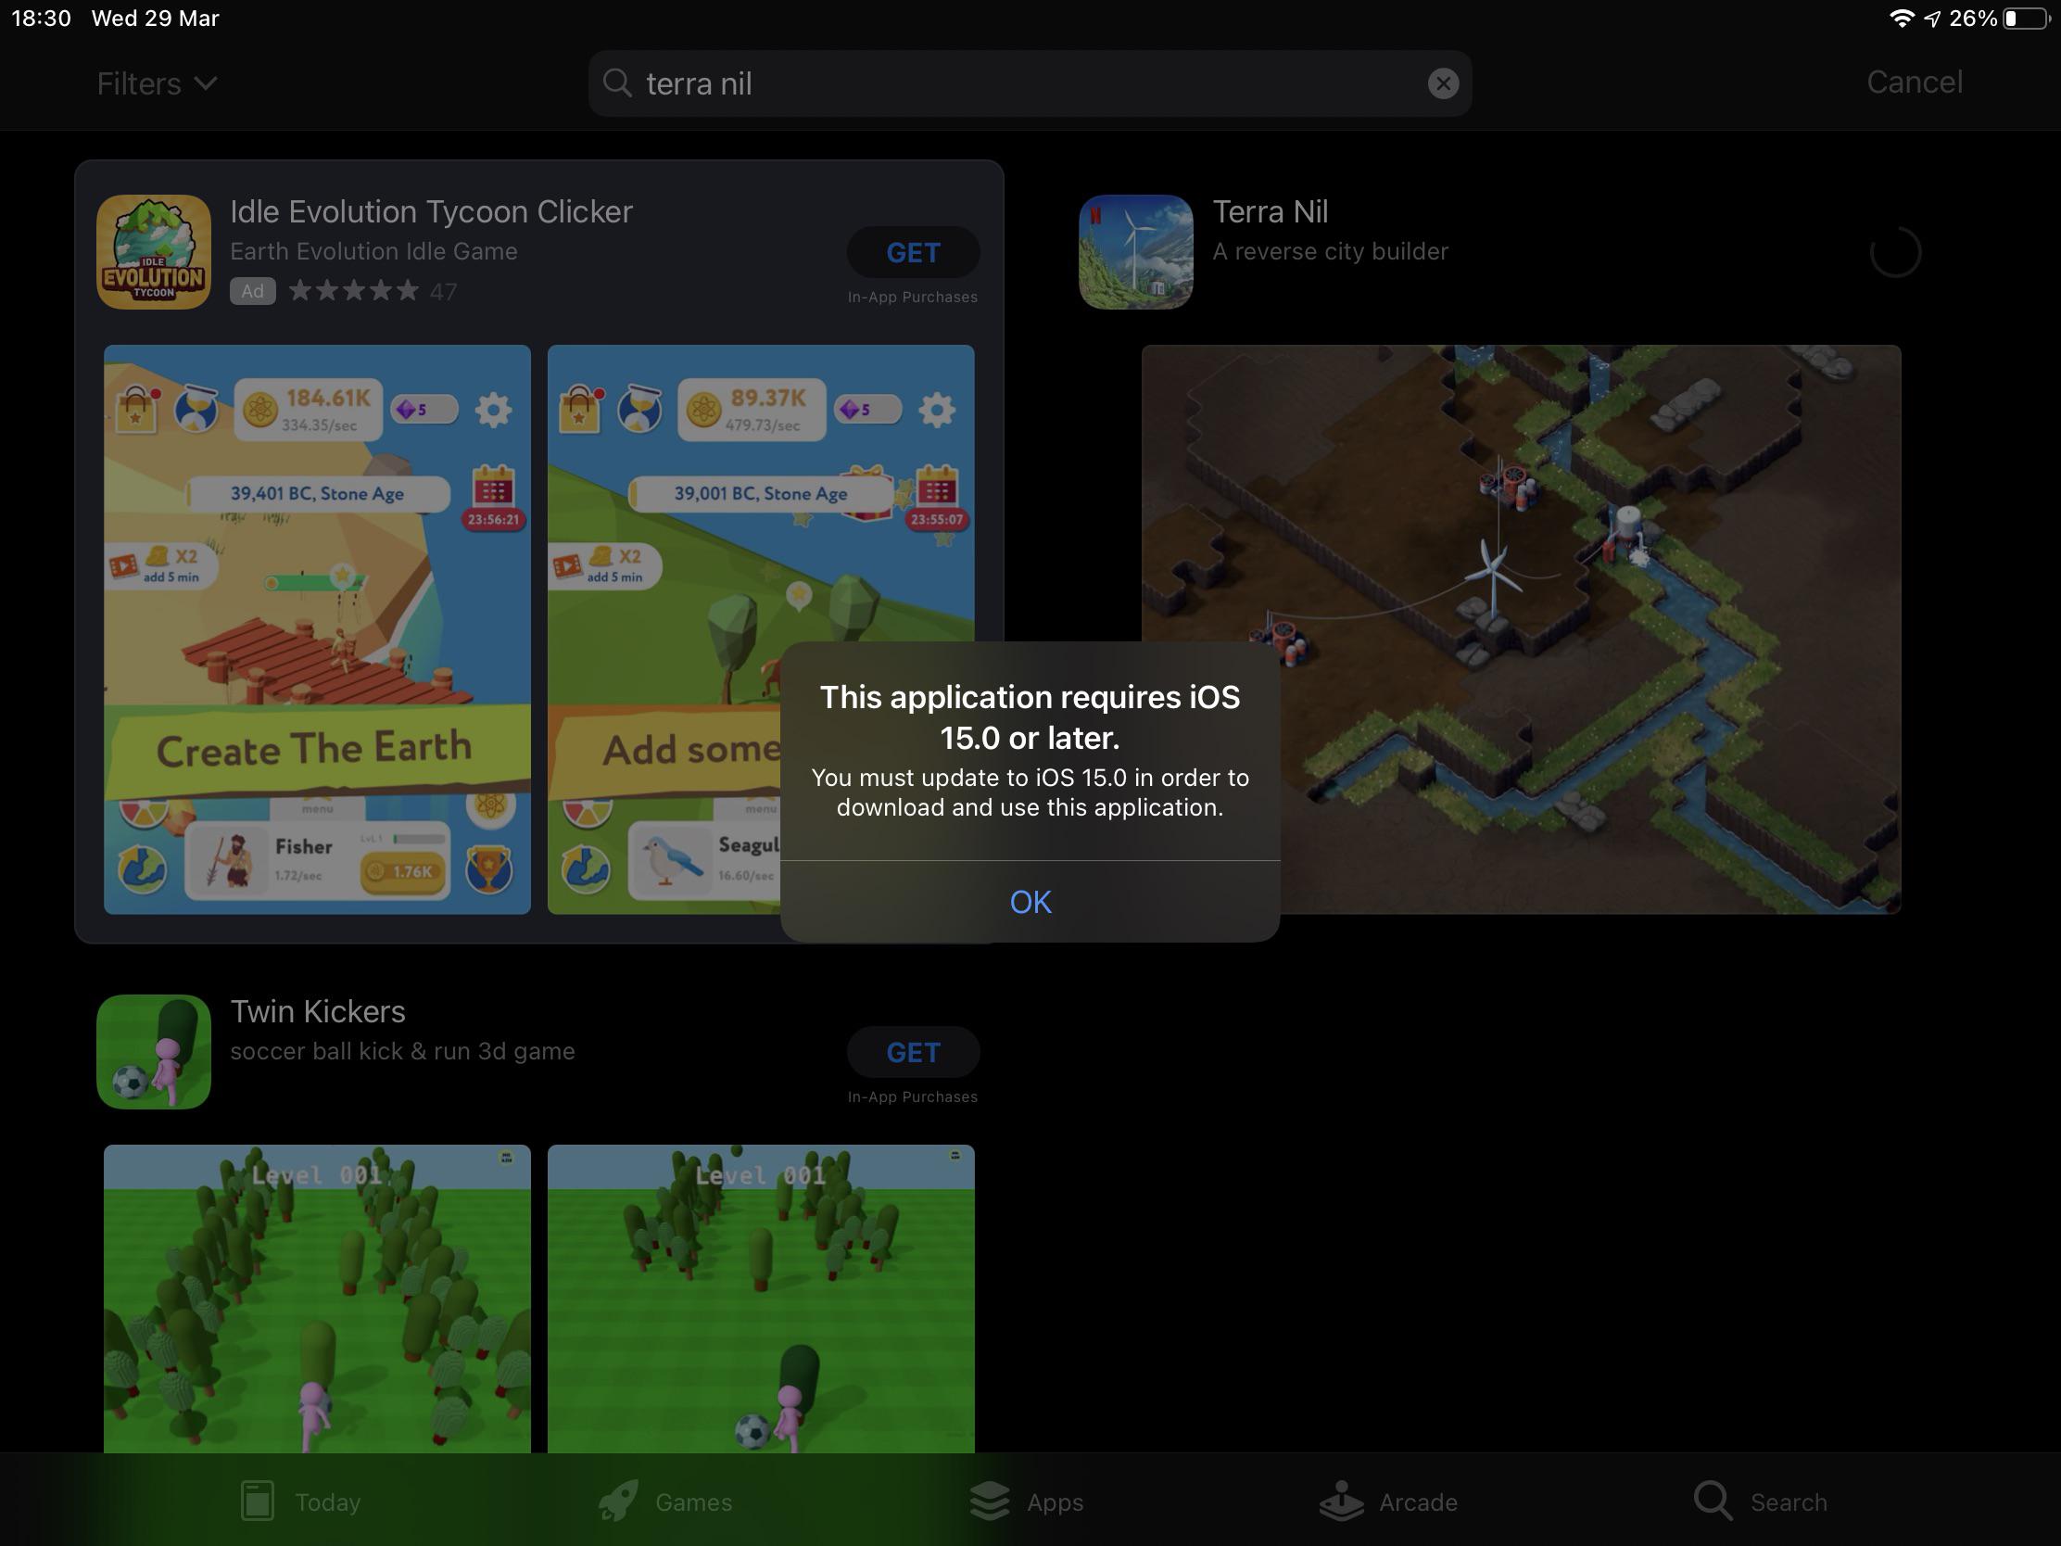
Task: Open Twin Kickers app icon
Action: point(154,1051)
